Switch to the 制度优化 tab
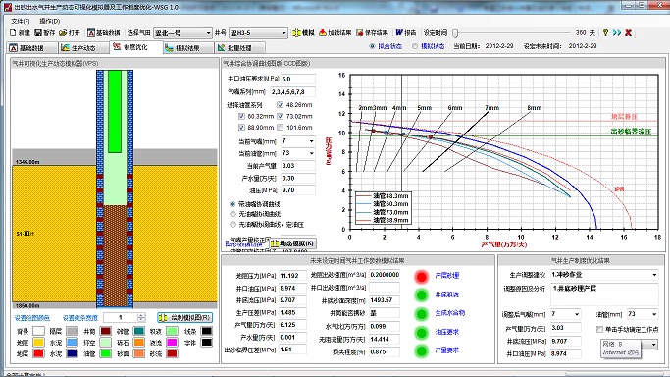Screen dimensions: 670x377 click(x=136, y=47)
